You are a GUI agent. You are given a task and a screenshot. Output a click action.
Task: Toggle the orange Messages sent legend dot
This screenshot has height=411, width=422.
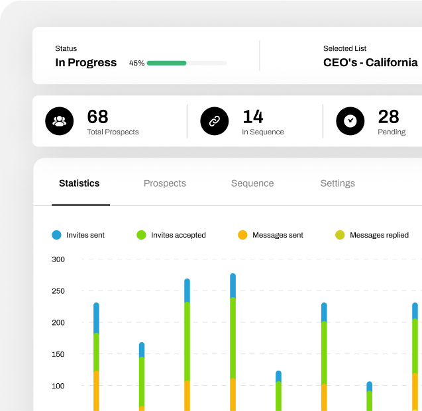pyautogui.click(x=242, y=235)
